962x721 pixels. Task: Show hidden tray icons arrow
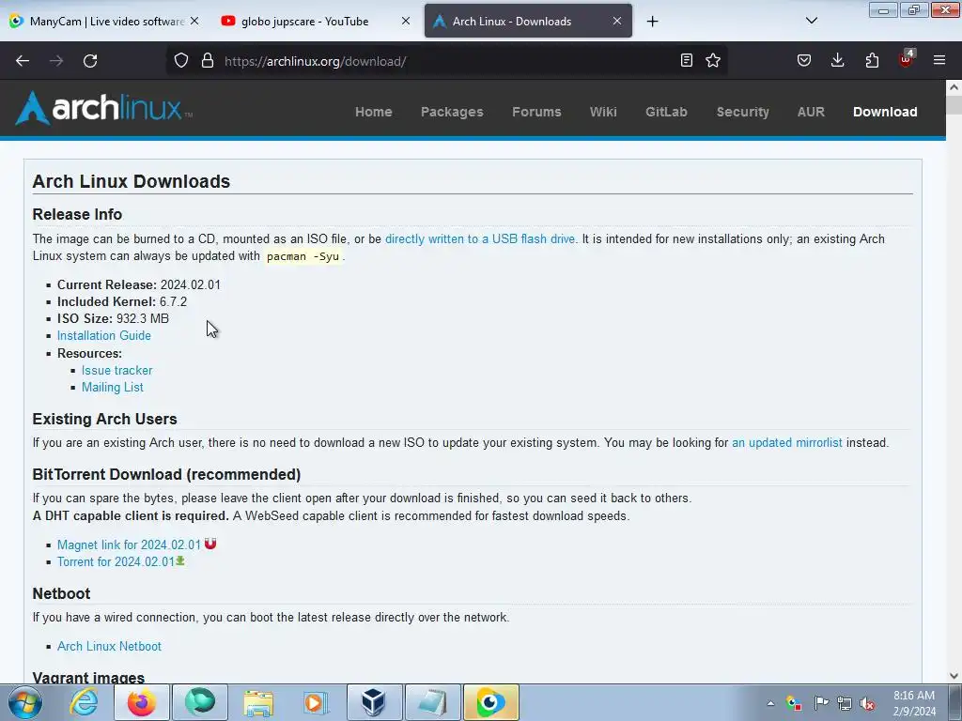click(x=770, y=703)
